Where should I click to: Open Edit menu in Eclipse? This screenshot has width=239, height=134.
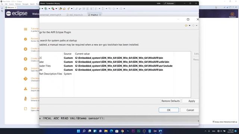pyautogui.click(x=6, y=4)
